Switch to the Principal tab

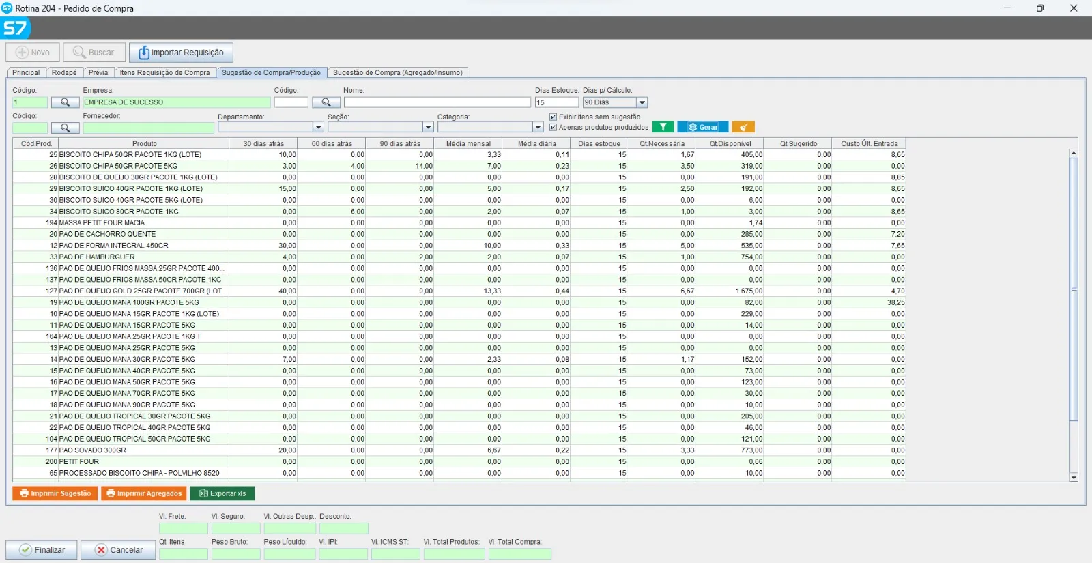click(26, 72)
